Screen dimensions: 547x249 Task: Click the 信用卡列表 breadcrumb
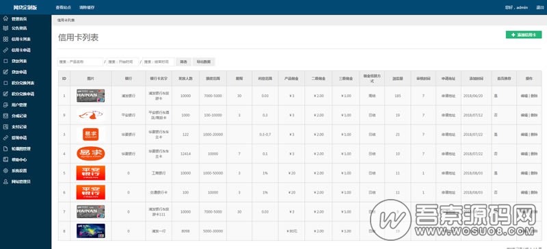66,21
